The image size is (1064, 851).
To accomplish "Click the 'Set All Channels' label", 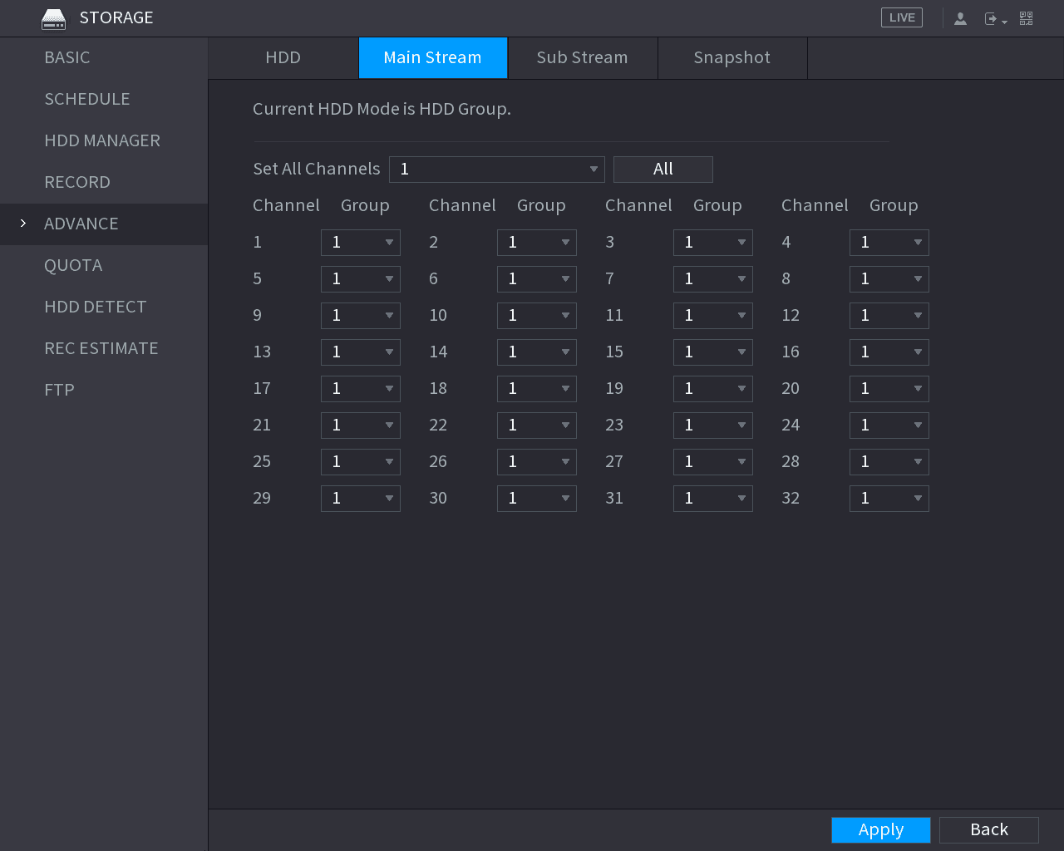I will click(317, 169).
